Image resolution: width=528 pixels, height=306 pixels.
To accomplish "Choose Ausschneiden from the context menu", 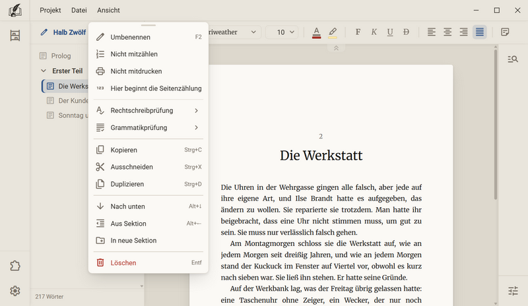I will click(148, 167).
